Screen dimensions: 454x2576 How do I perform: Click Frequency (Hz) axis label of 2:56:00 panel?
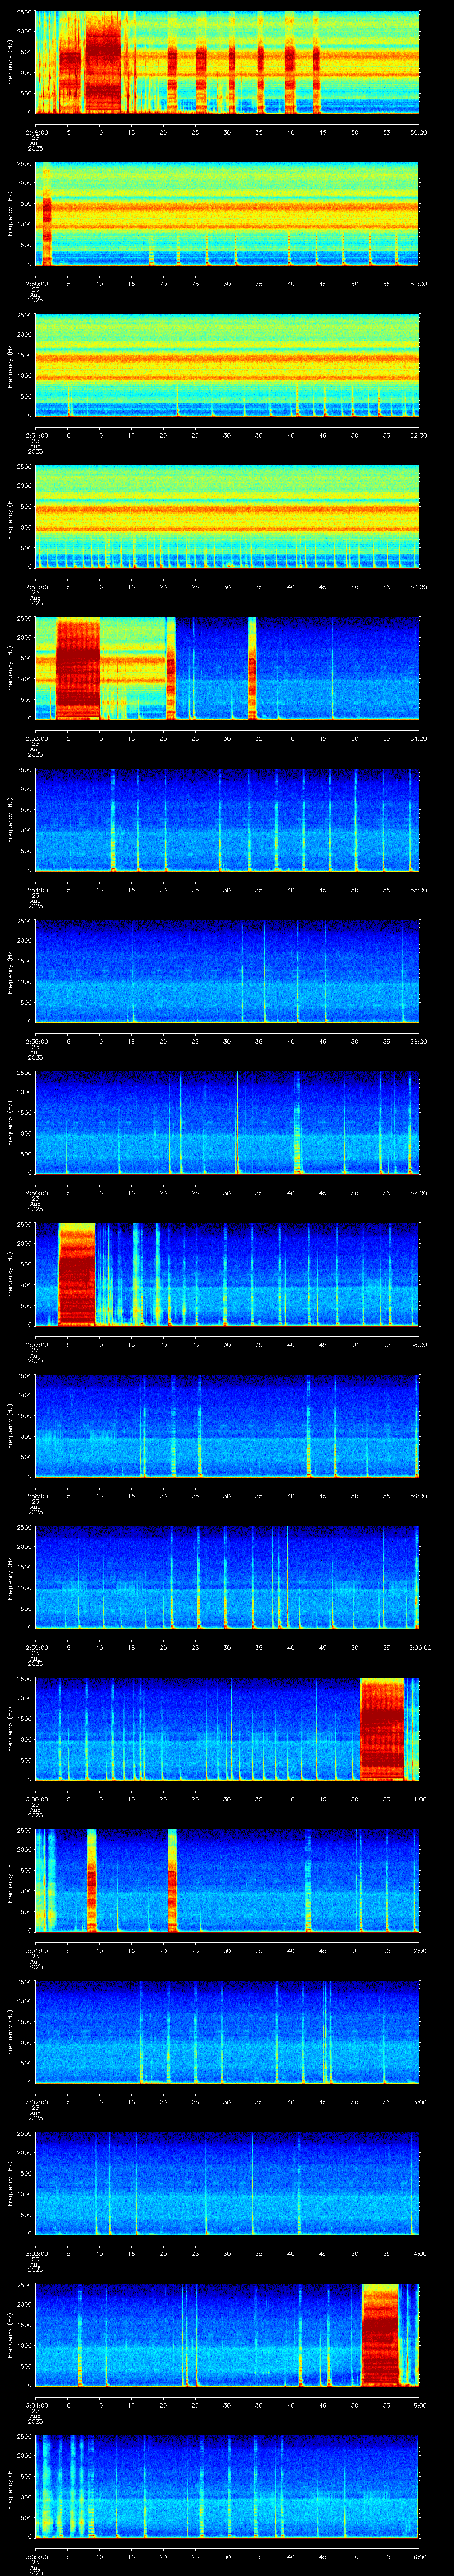[11, 1123]
